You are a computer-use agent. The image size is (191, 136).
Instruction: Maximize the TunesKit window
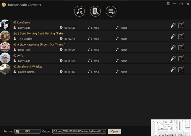[x=181, y=4]
